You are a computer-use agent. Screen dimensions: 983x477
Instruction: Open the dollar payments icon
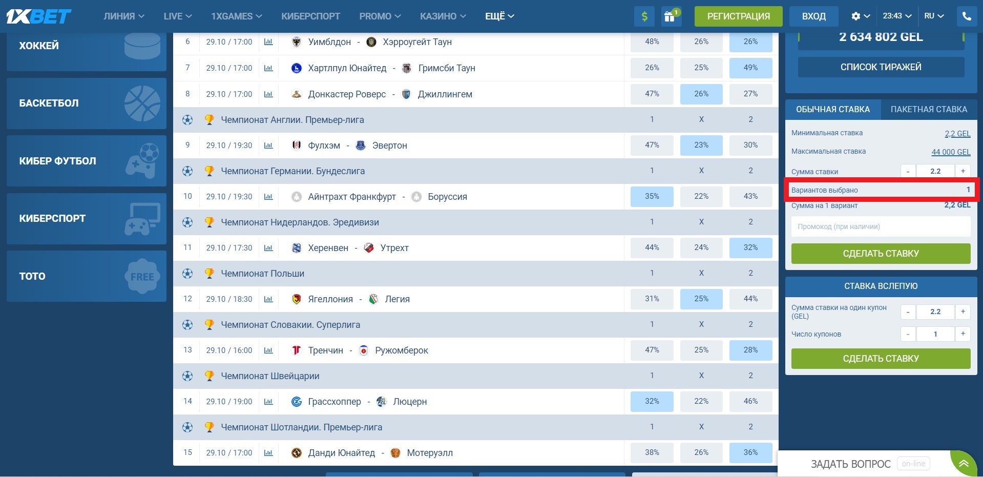click(644, 16)
